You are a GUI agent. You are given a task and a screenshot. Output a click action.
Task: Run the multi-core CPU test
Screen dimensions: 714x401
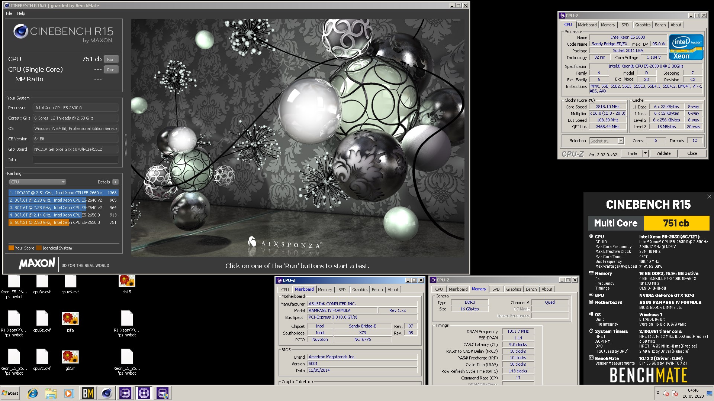tap(111, 59)
